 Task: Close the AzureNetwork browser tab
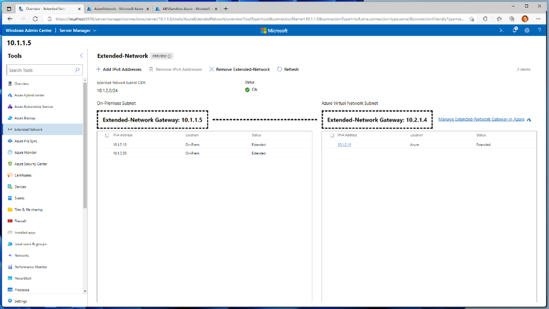[147, 9]
